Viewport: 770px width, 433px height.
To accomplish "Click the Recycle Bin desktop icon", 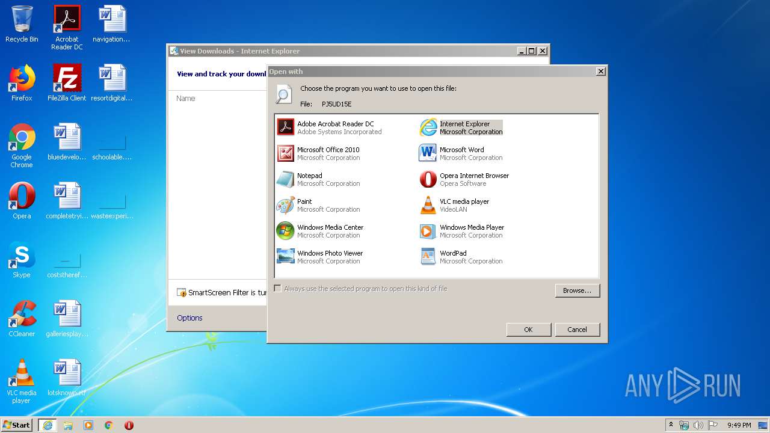I will point(22,24).
